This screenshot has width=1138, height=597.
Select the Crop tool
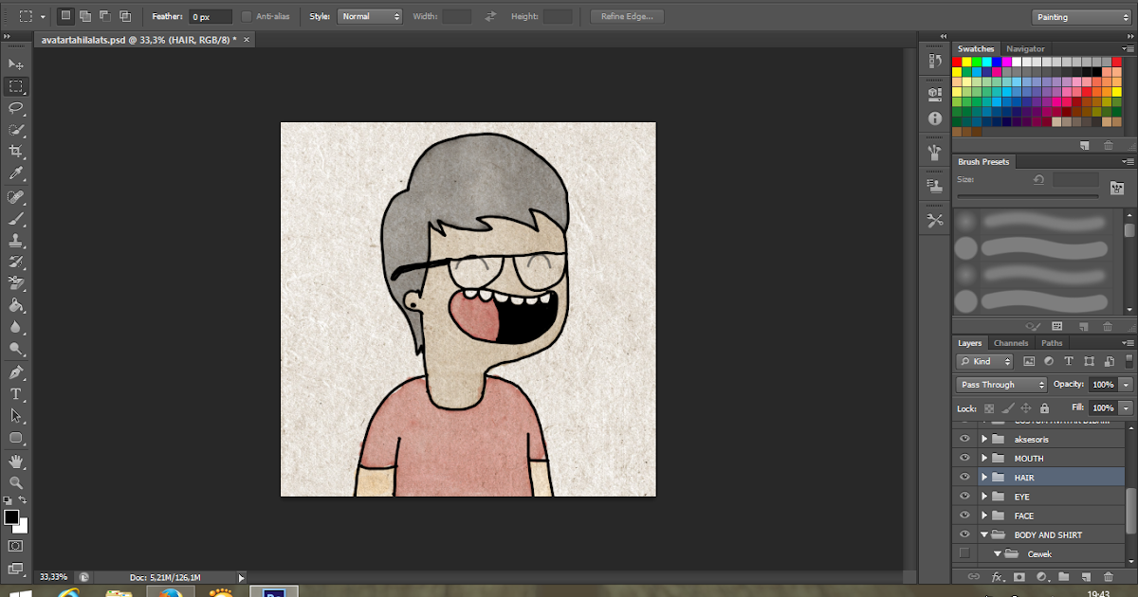(x=16, y=152)
